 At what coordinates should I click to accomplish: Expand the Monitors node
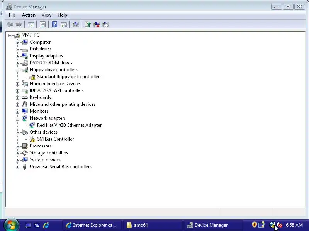[17, 112]
